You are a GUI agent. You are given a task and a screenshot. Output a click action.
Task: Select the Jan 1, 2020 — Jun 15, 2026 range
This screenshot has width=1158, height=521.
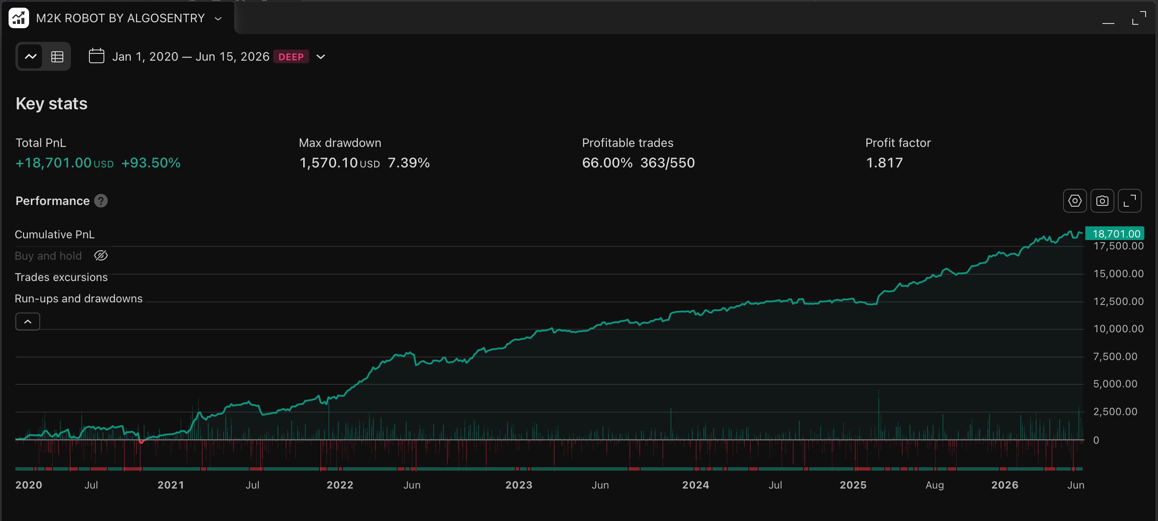coord(191,56)
